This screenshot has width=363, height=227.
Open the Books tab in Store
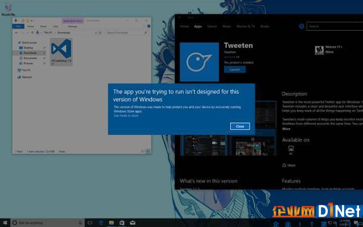click(265, 26)
